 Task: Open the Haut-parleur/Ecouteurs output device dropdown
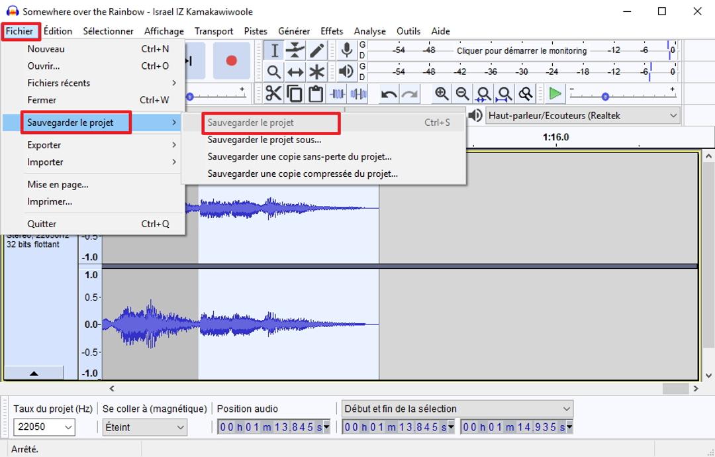pos(583,115)
